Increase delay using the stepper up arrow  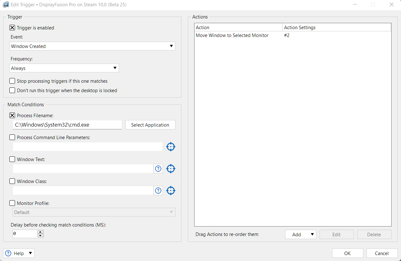pos(40,232)
